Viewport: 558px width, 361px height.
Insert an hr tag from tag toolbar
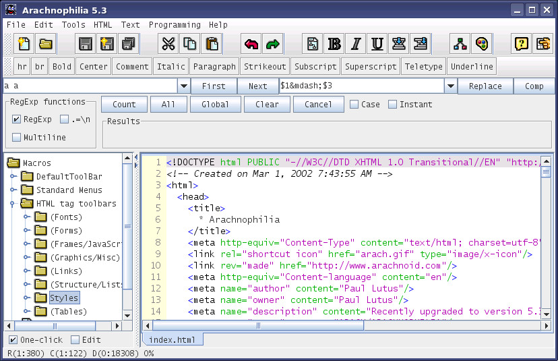(x=22, y=67)
